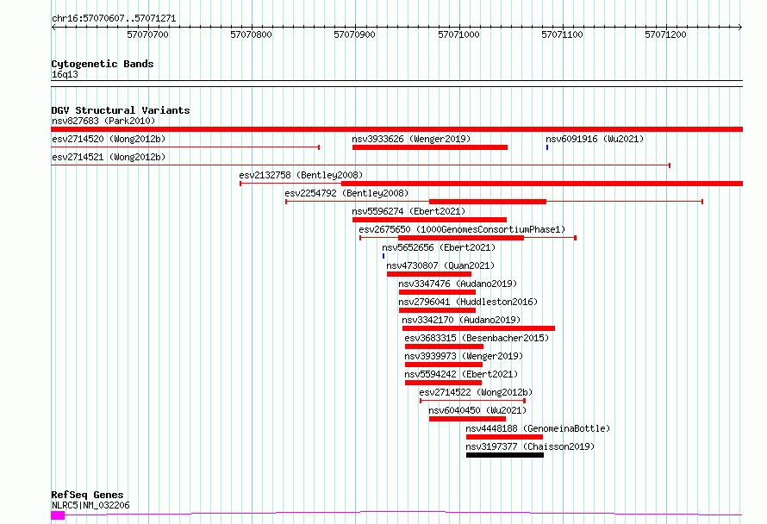Click the red nsv4730807 variant bar

tap(429, 274)
